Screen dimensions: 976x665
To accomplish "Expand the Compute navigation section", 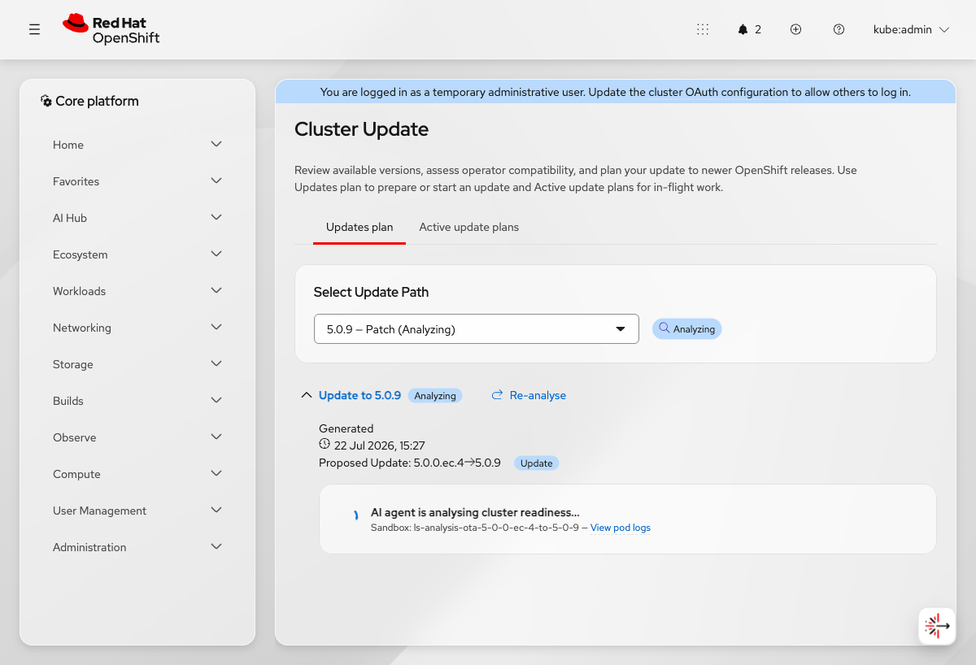I will click(137, 474).
